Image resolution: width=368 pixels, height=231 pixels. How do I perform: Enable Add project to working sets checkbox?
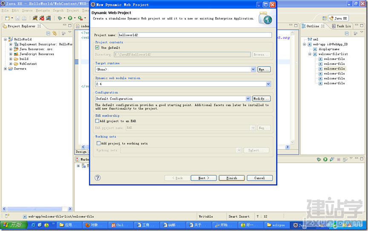coord(98,143)
